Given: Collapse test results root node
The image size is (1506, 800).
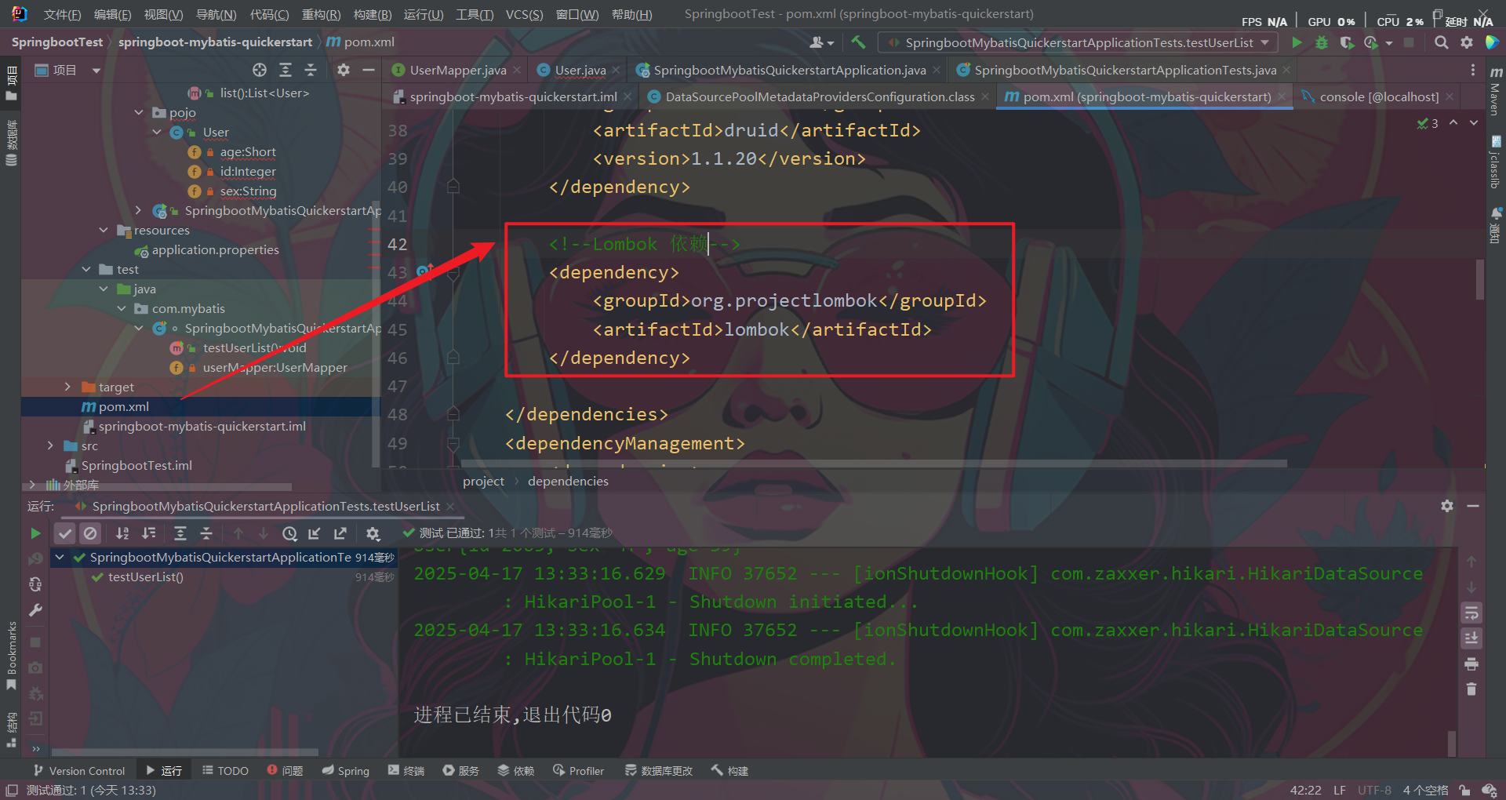Looking at the screenshot, I should coord(60,557).
